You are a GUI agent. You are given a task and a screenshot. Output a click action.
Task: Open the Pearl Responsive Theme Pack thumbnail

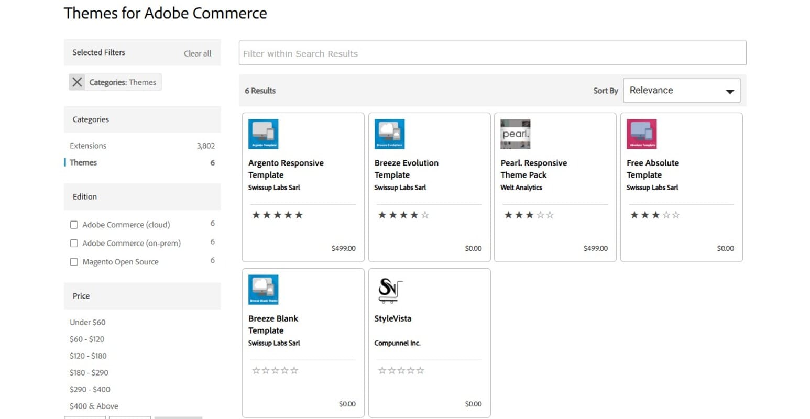515,134
